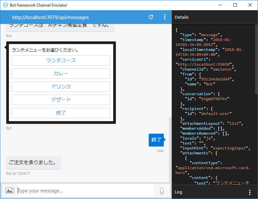Click the ランチメニューをお選びください。 card text

click(x=45, y=50)
